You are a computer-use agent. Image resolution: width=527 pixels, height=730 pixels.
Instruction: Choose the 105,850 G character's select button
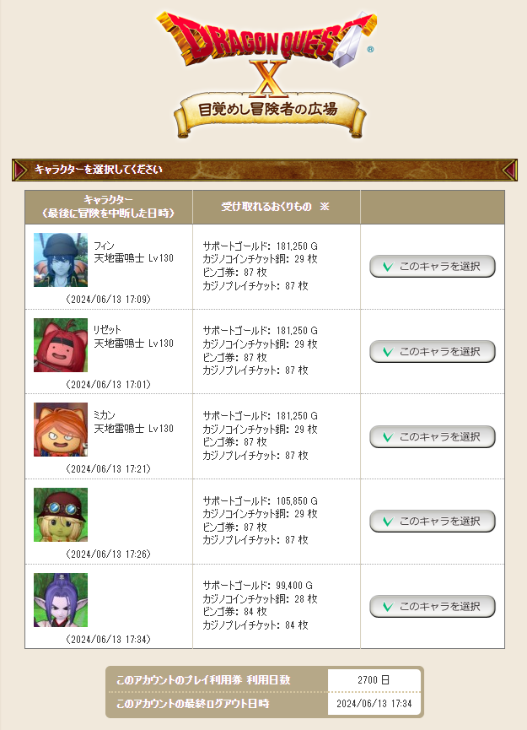click(x=432, y=522)
